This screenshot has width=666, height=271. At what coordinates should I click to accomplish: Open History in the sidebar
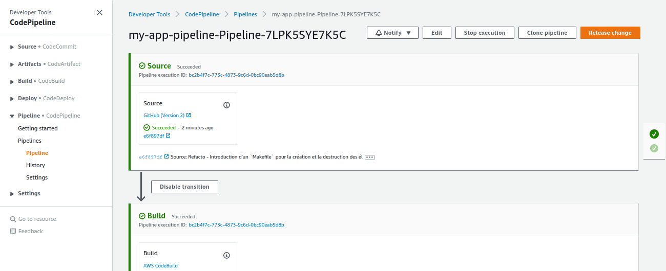point(35,165)
